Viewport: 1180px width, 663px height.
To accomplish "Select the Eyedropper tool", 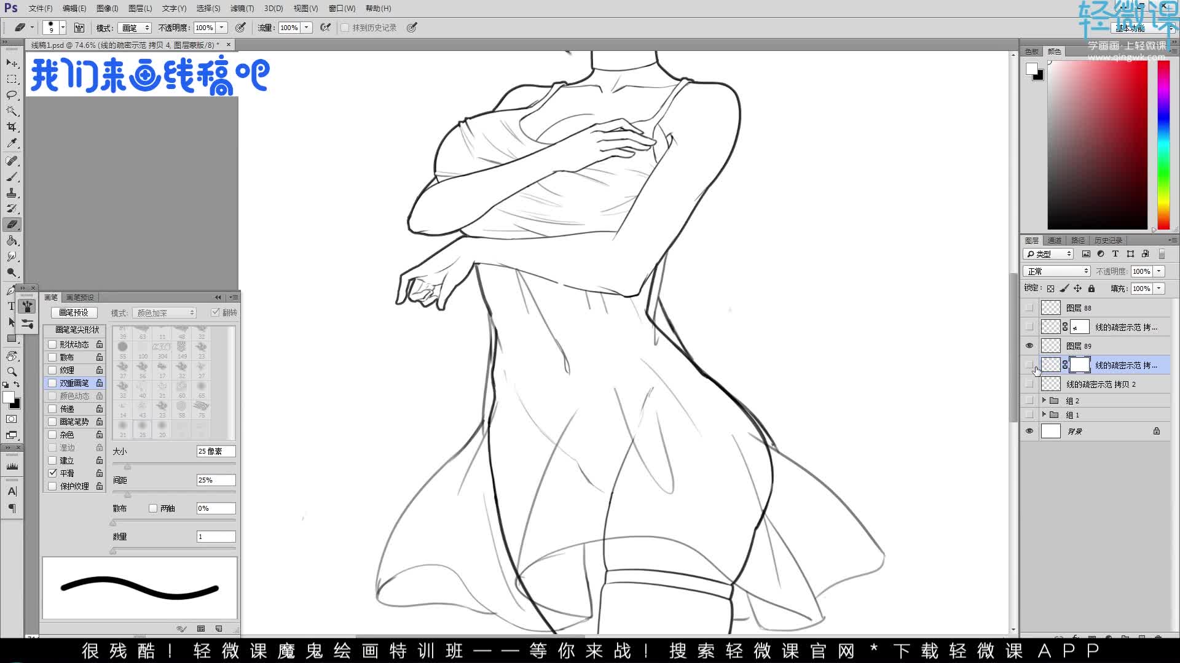I will 12,143.
